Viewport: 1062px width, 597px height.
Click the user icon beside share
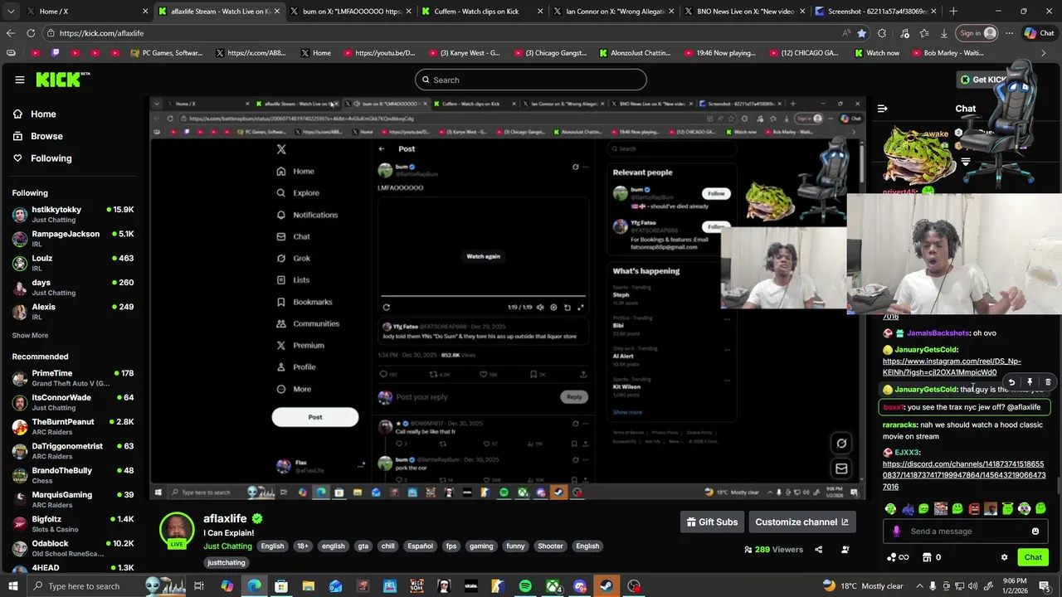tap(845, 550)
